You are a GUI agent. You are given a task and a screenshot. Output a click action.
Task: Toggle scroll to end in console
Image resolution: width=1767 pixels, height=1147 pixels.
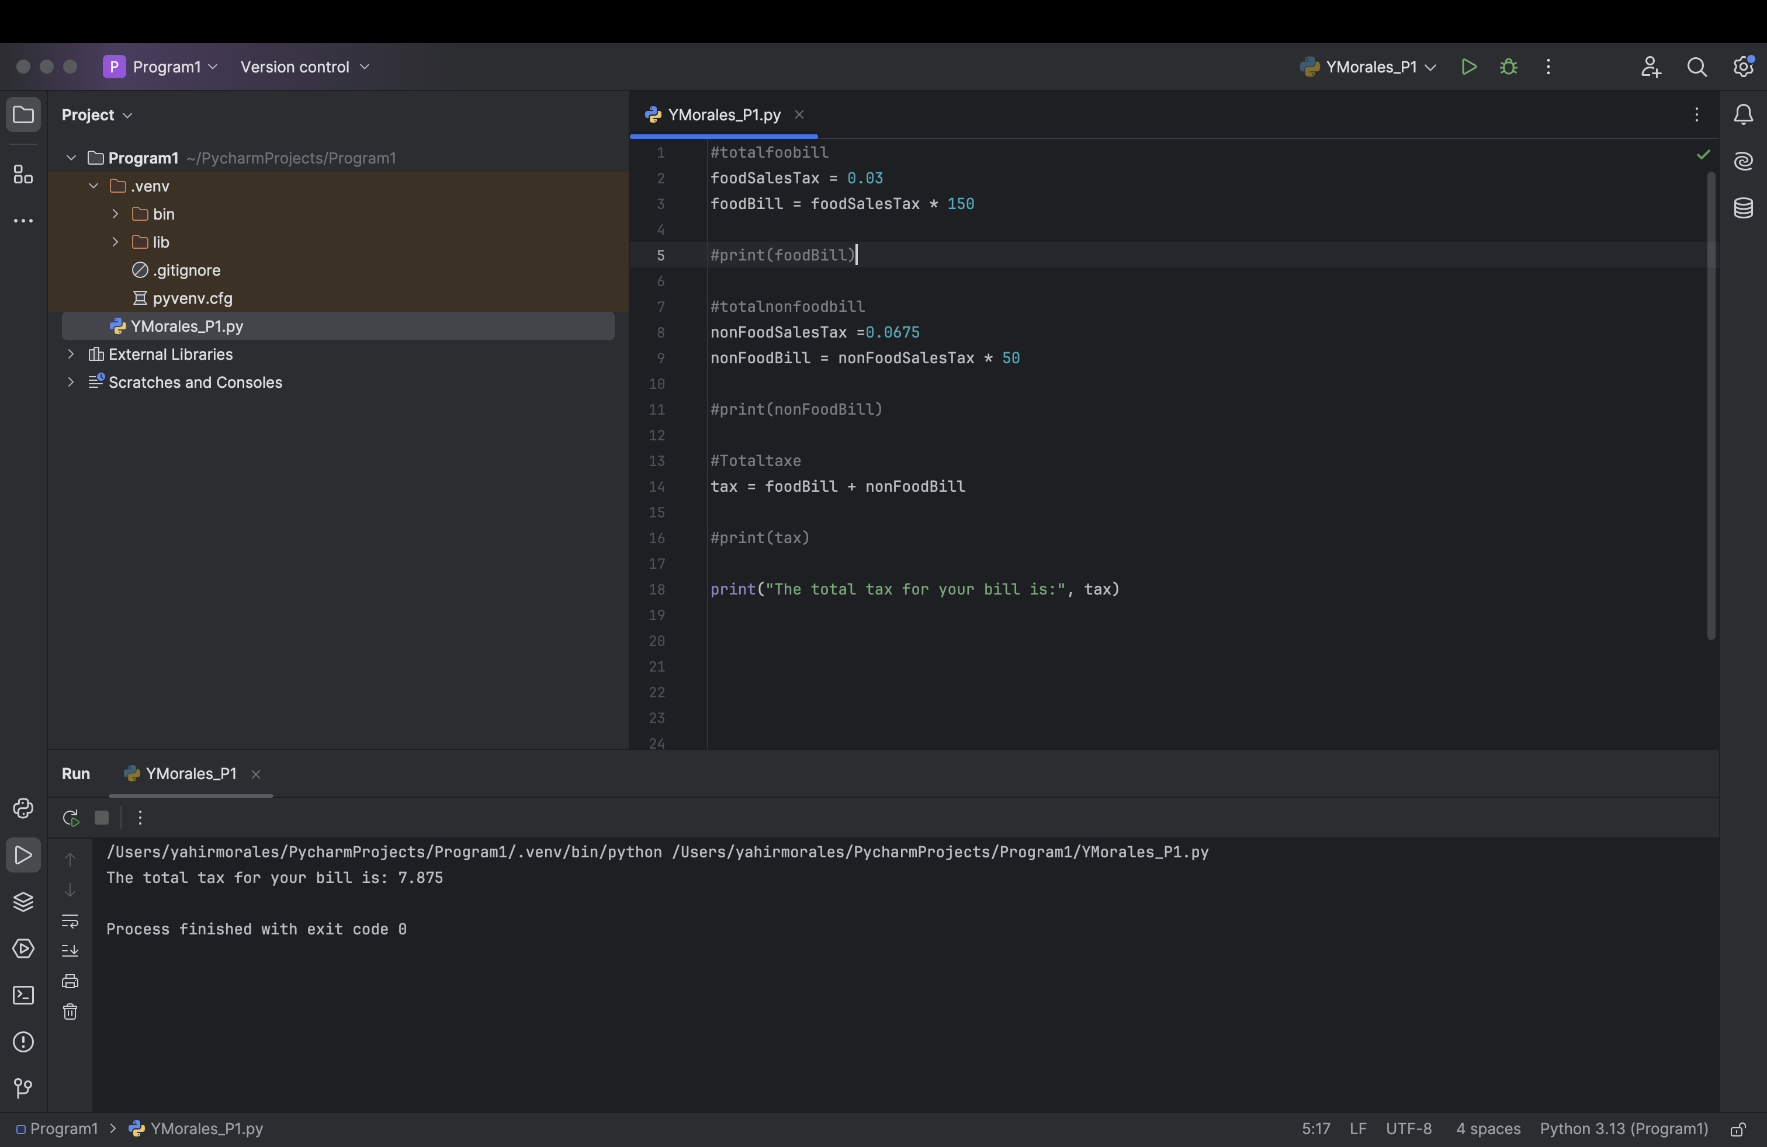tap(70, 950)
